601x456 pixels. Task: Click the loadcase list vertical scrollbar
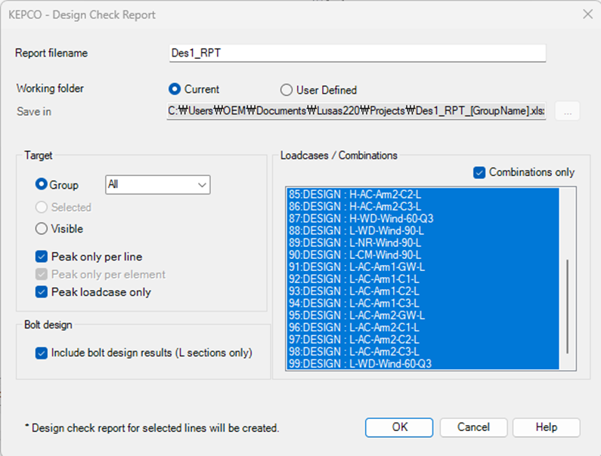(x=567, y=306)
